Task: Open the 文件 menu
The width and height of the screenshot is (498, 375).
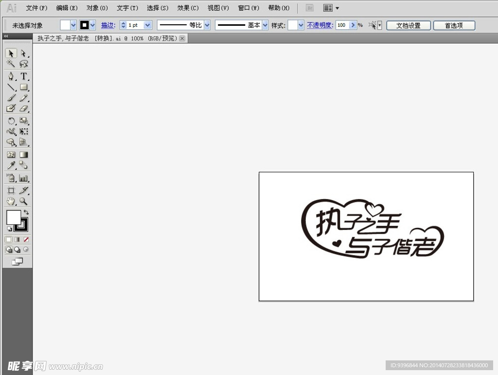Action: (x=36, y=8)
